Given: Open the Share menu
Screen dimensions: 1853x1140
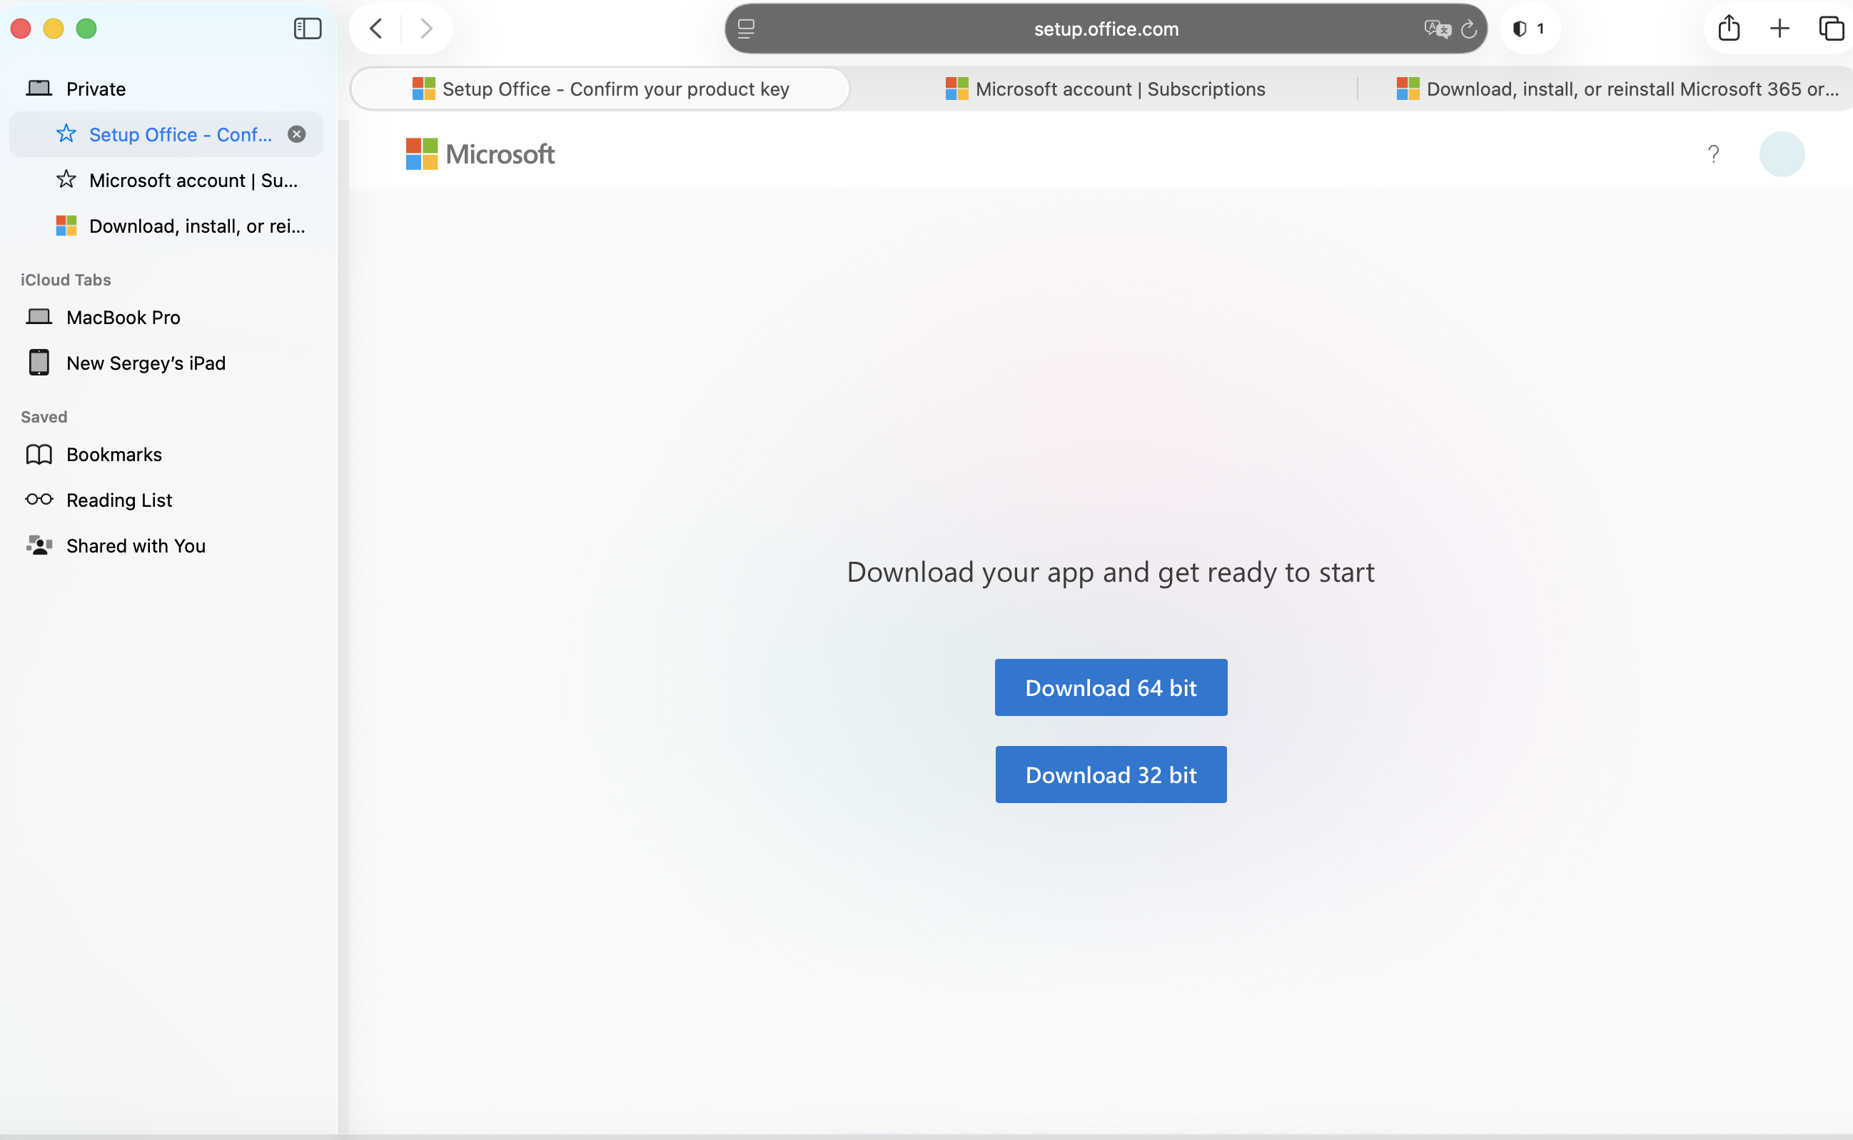Looking at the screenshot, I should coord(1729,29).
